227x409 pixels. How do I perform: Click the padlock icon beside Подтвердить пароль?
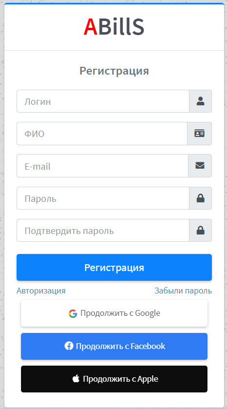point(200,230)
